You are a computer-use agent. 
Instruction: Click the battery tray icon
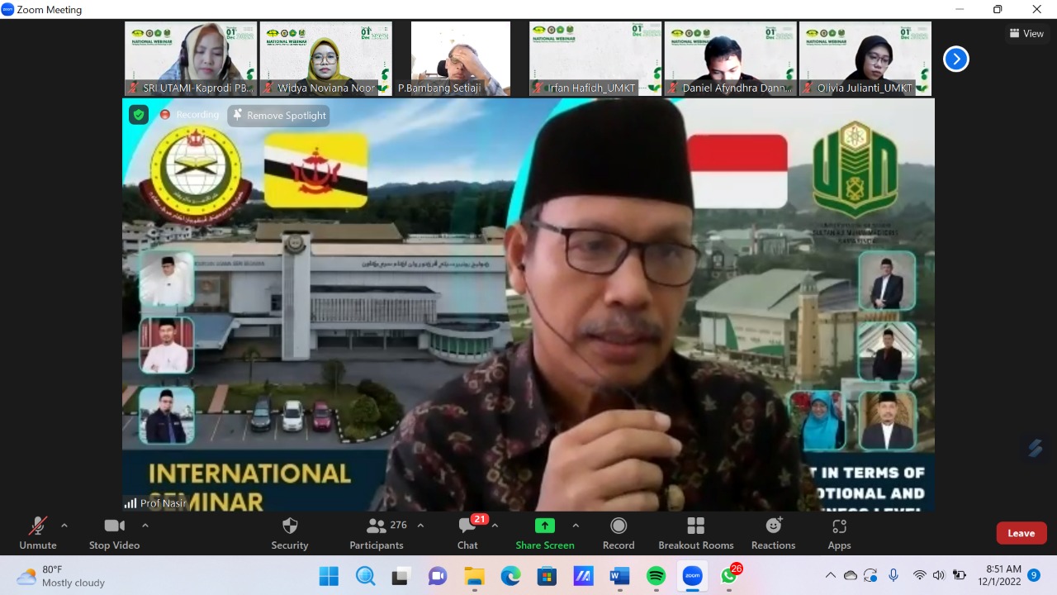[960, 576]
